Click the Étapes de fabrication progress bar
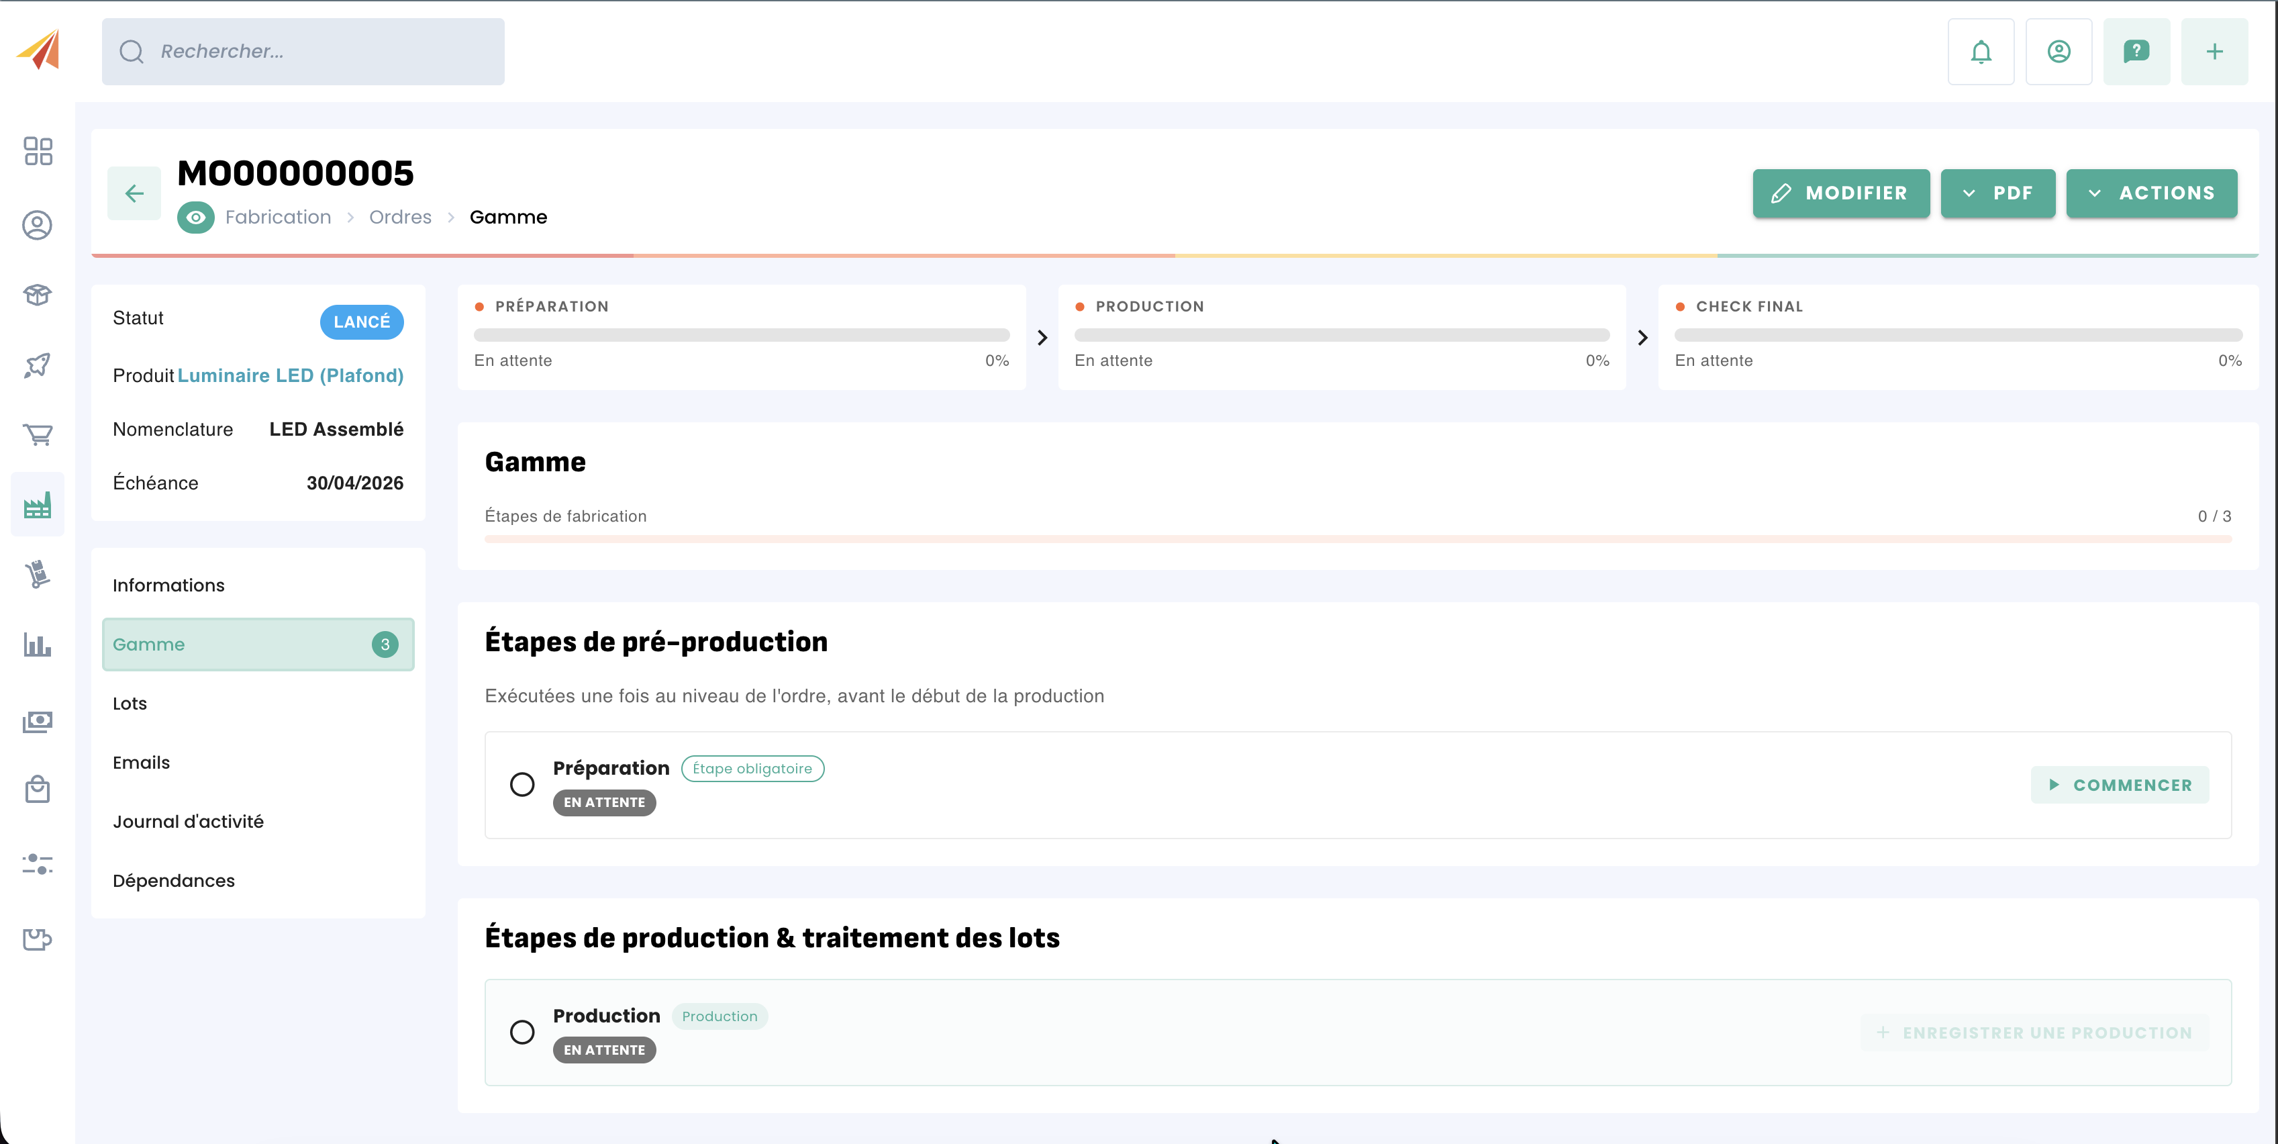 1357,539
